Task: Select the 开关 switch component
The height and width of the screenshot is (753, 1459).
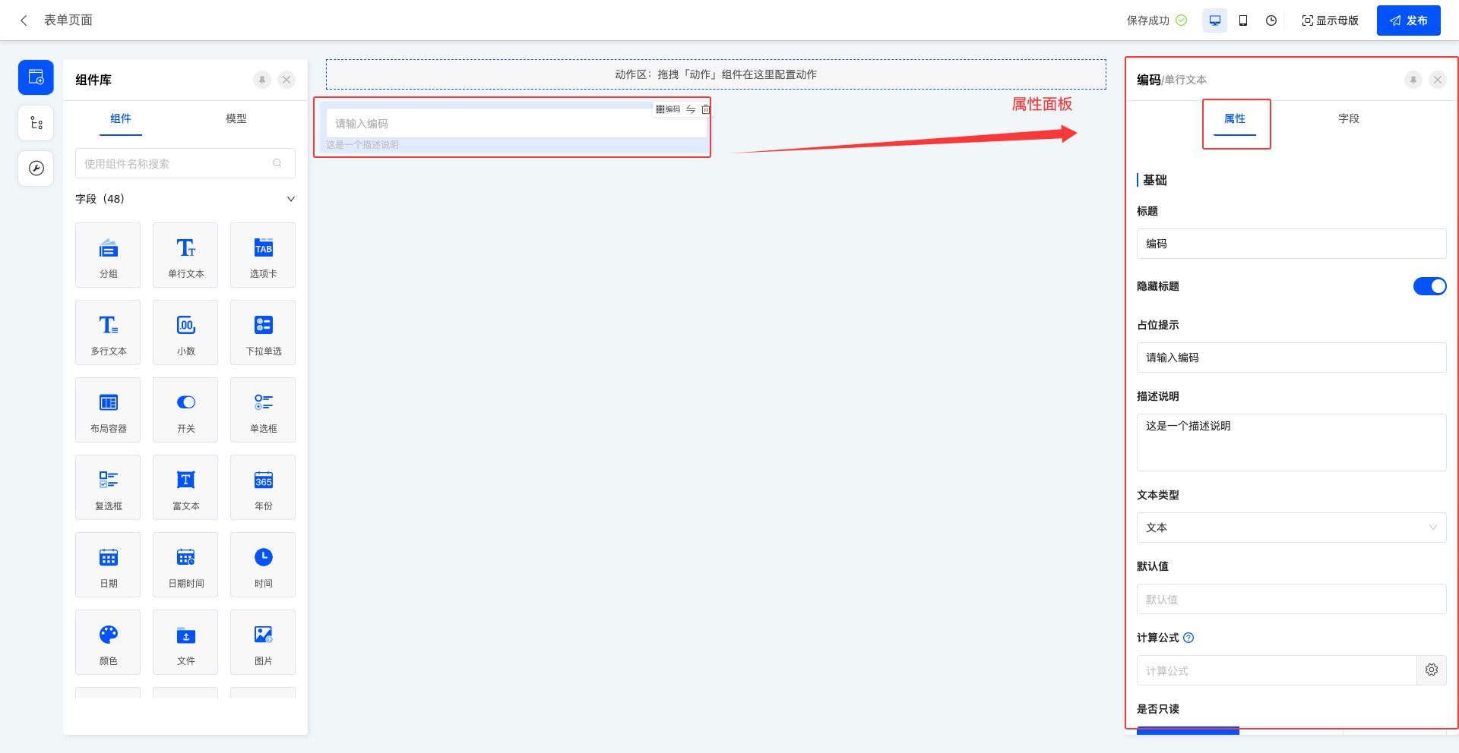Action: coord(185,410)
